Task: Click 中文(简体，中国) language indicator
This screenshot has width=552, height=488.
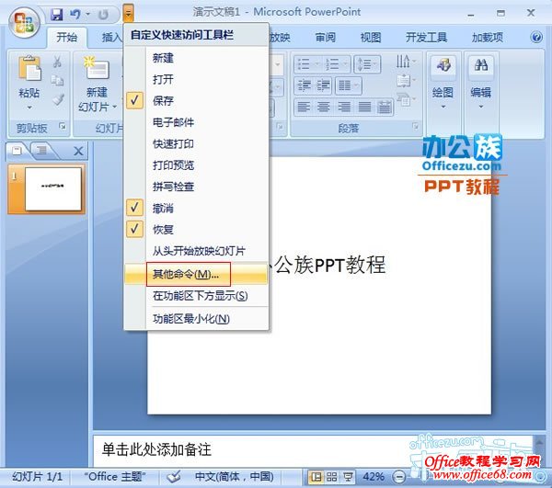Action: click(x=234, y=477)
